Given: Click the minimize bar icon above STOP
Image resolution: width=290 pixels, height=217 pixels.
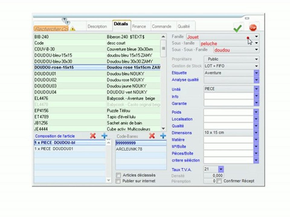Looking at the screenshot, I should click(x=247, y=18).
